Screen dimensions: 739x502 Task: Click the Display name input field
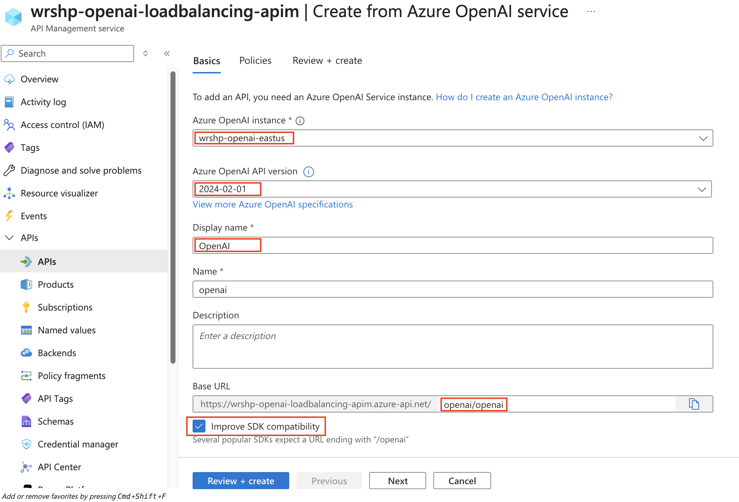coord(453,245)
